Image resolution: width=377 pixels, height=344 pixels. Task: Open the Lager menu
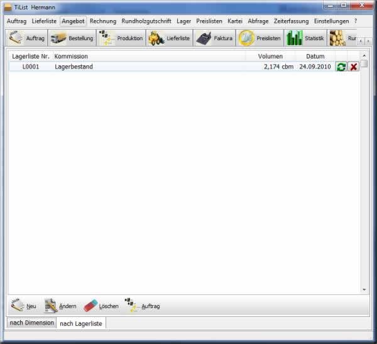pos(183,21)
